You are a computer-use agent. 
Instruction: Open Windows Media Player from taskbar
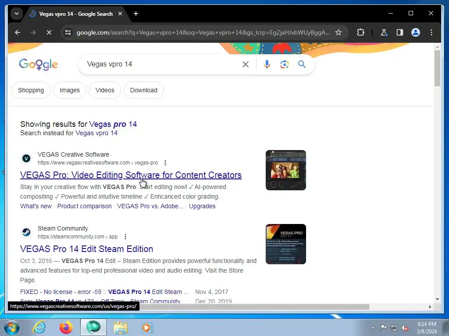coord(147,327)
